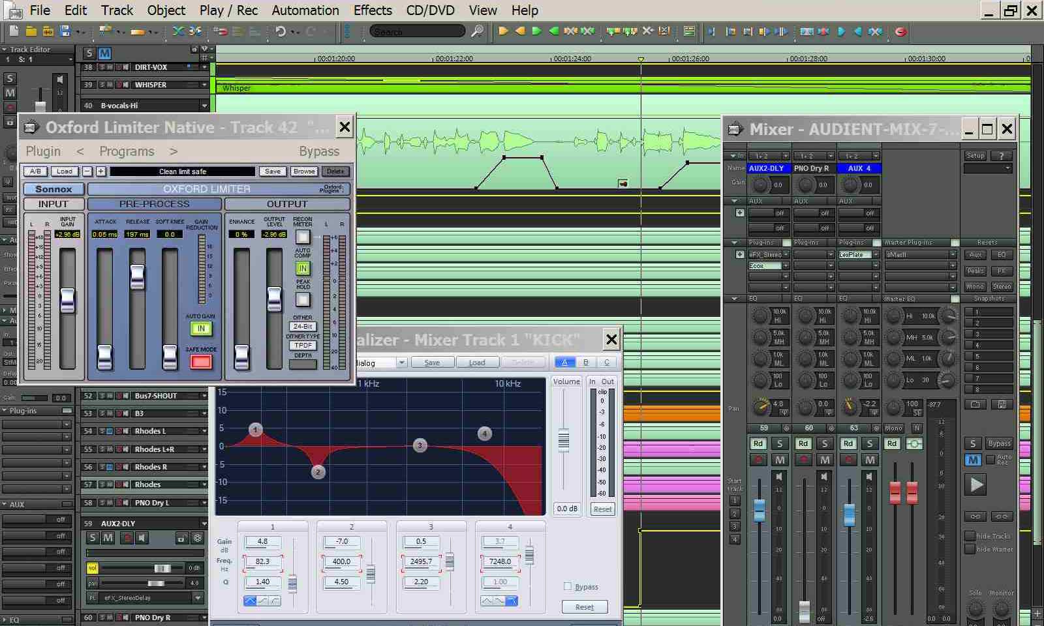Click the equalizer Volume slider handle
1044x626 pixels.
pos(564,441)
